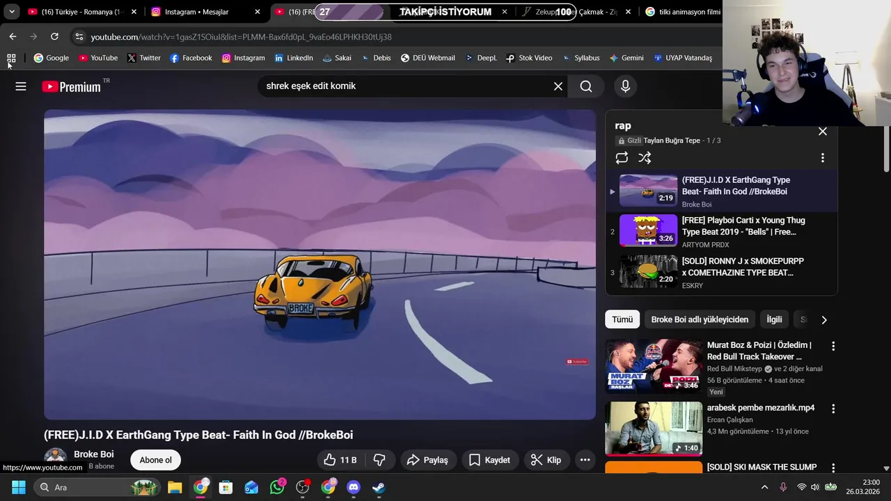This screenshot has height=501, width=891.
Task: Subscribe using Abone ol
Action: pyautogui.click(x=155, y=460)
